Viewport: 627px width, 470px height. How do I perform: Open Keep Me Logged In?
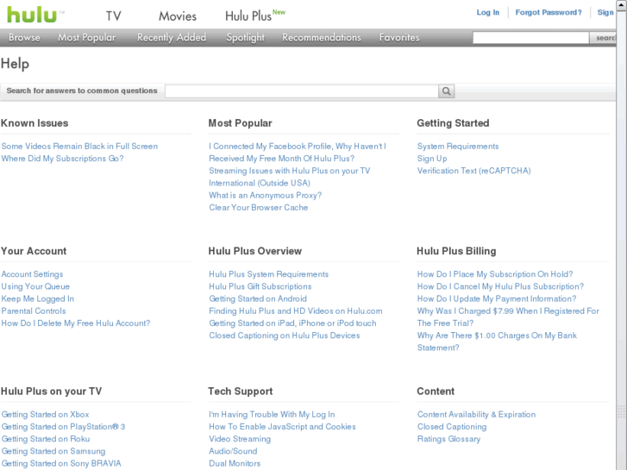tap(38, 298)
